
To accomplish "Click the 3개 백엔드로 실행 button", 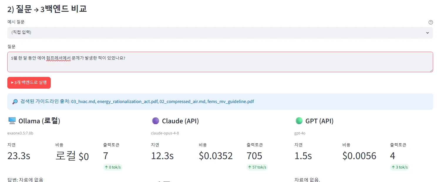I will click(29, 82).
